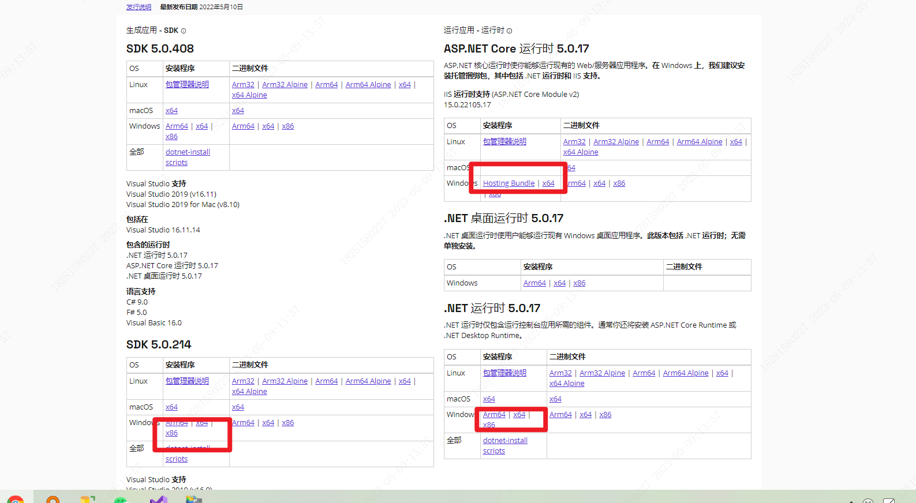Download Arm32 Linux binary for .NET 运行时 5.0.17

560,373
